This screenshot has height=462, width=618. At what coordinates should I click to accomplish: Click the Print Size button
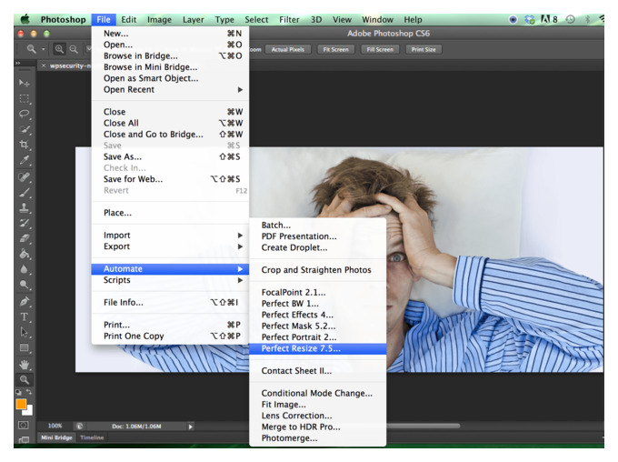pos(424,49)
